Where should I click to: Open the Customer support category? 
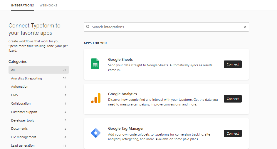tap(38, 112)
